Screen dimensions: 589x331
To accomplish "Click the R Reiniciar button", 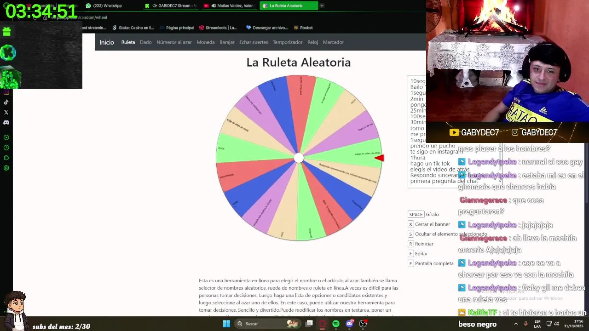I will (x=421, y=244).
